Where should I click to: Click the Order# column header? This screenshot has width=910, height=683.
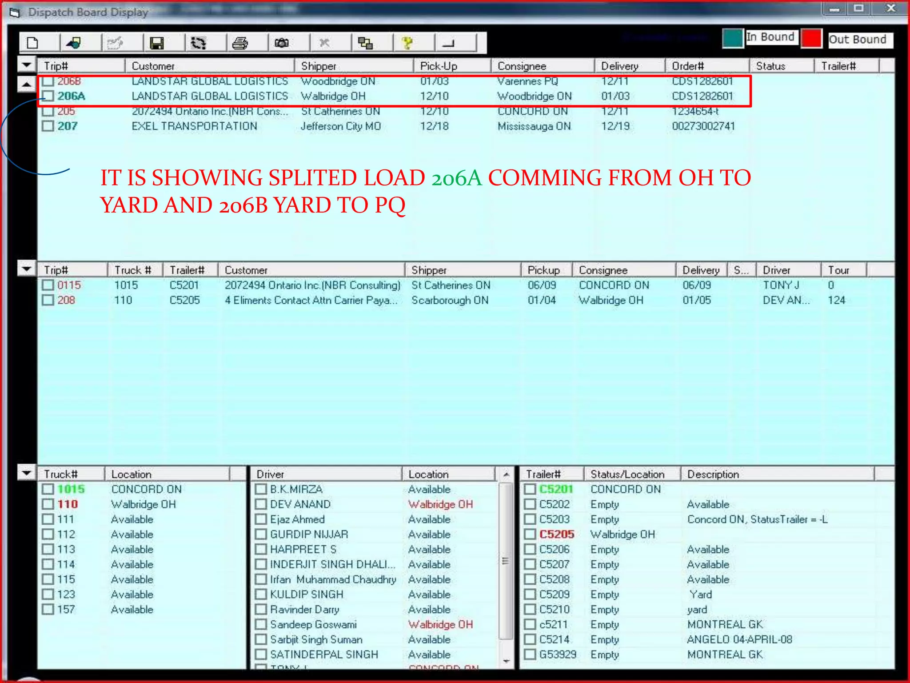707,66
